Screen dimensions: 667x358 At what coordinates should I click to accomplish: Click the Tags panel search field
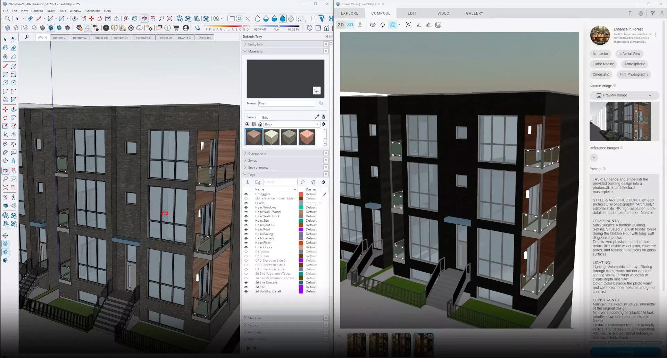[280, 182]
